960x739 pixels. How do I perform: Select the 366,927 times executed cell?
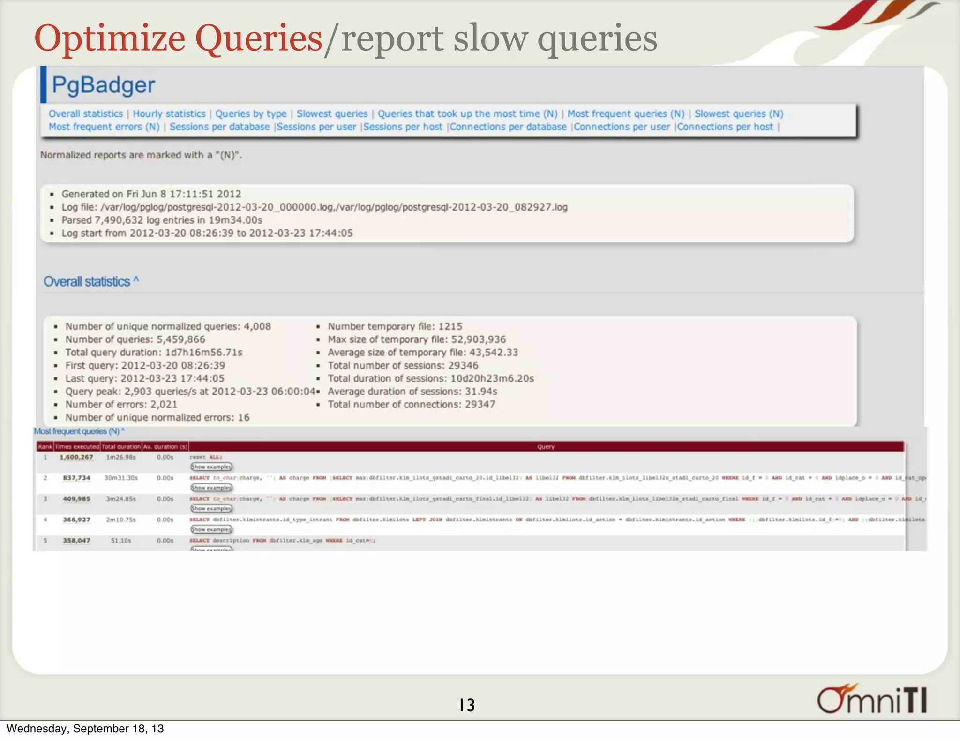pos(76,520)
